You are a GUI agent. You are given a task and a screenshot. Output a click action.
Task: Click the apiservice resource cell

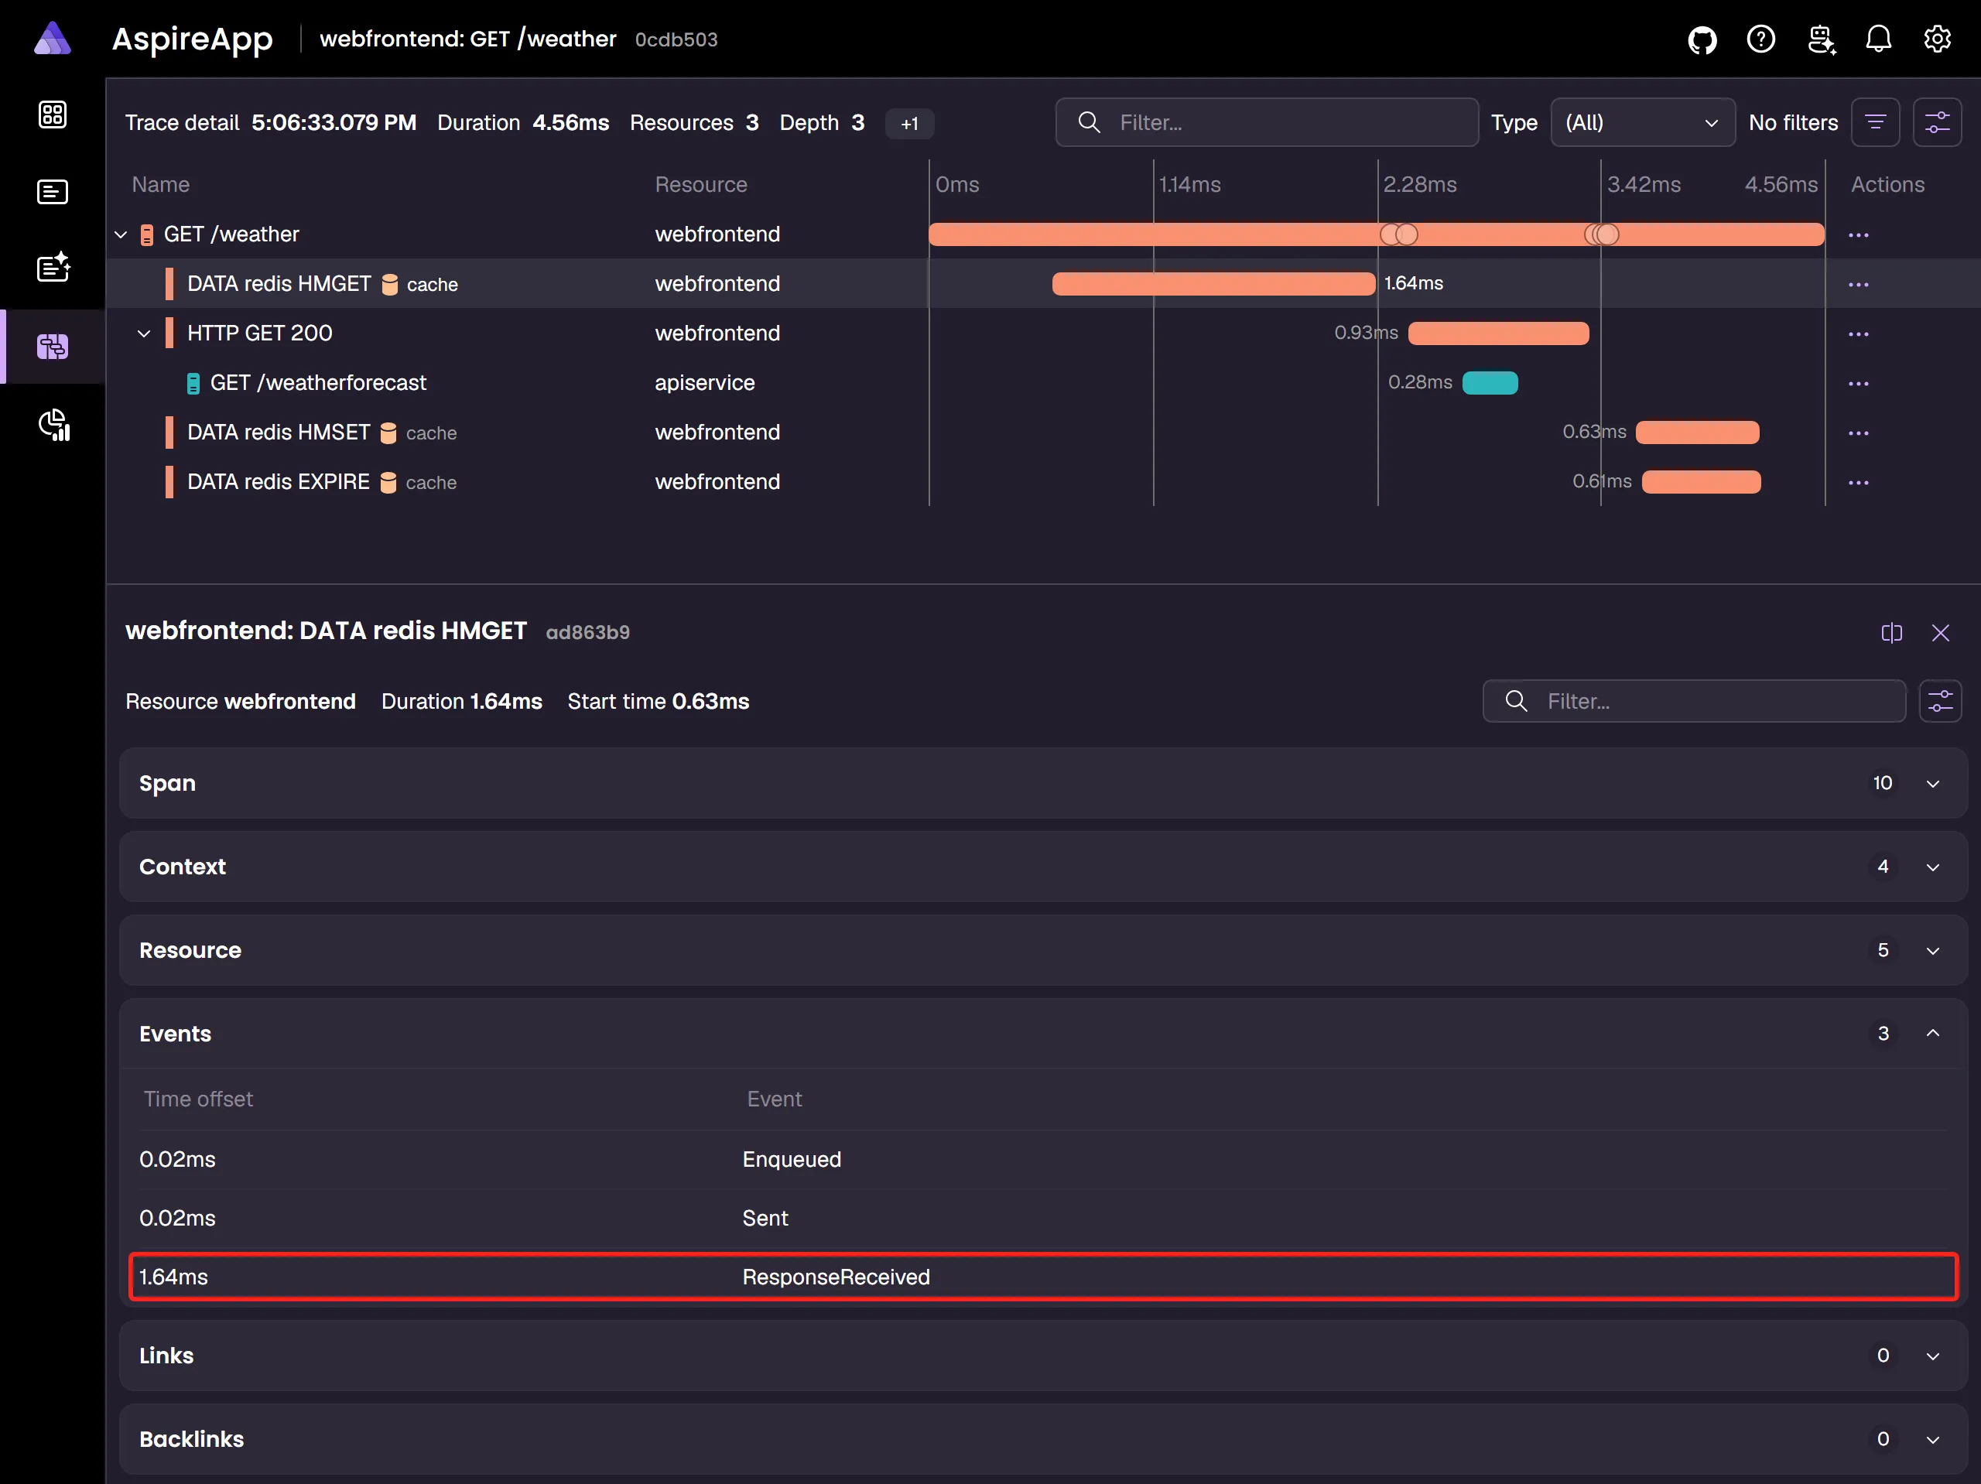(x=705, y=382)
